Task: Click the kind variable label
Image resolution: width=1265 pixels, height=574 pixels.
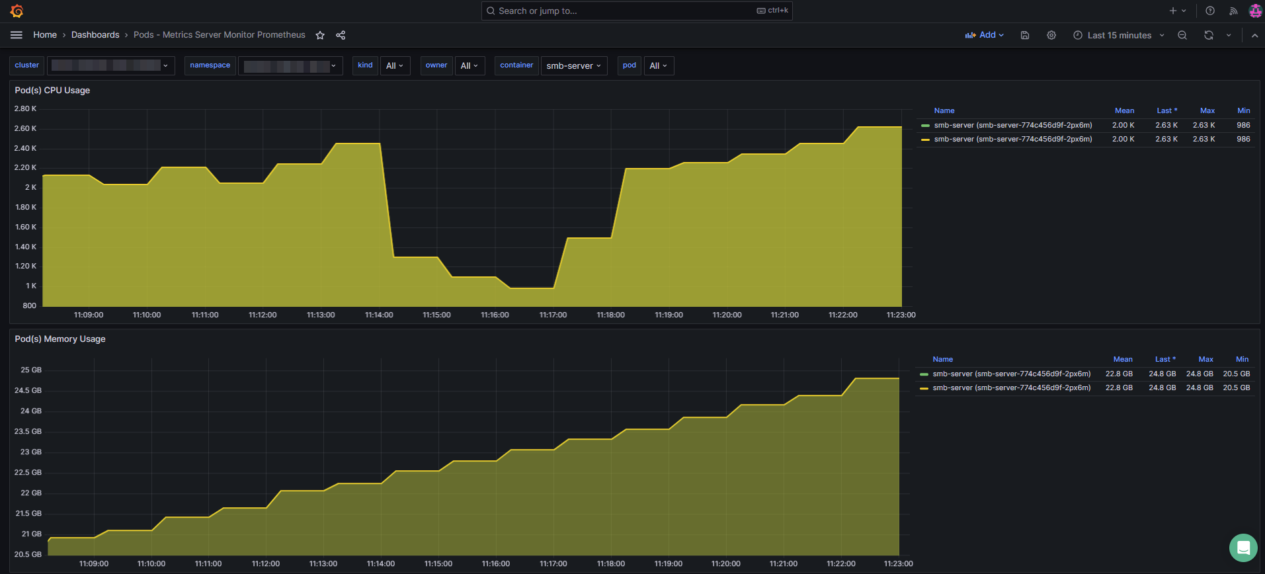Action: click(365, 65)
